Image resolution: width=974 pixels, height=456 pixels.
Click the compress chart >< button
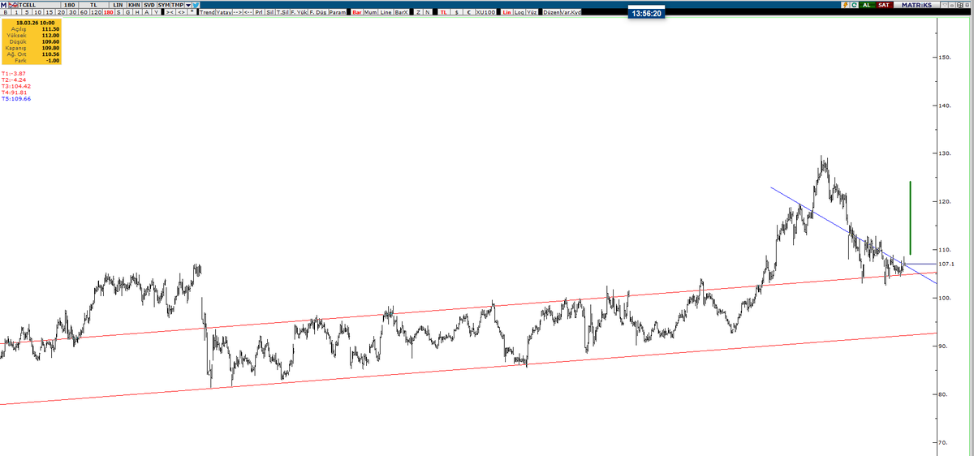(x=169, y=13)
